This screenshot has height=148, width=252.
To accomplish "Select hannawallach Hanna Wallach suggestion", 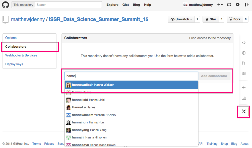I will pyautogui.click(x=131, y=85).
